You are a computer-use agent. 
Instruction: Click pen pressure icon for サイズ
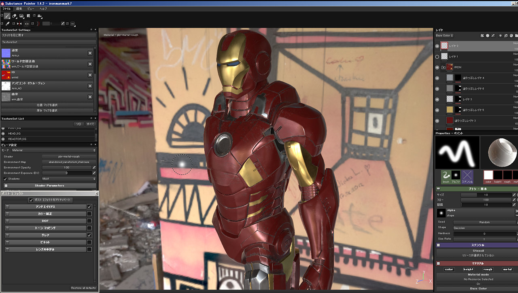514,195
